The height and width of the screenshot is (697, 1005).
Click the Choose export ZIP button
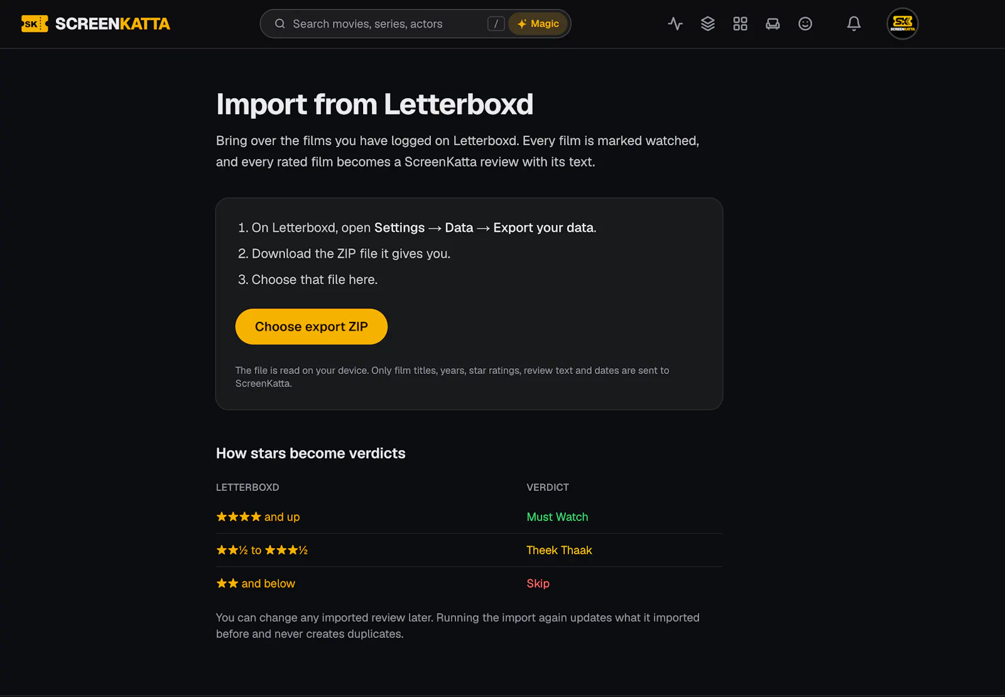[x=312, y=327]
